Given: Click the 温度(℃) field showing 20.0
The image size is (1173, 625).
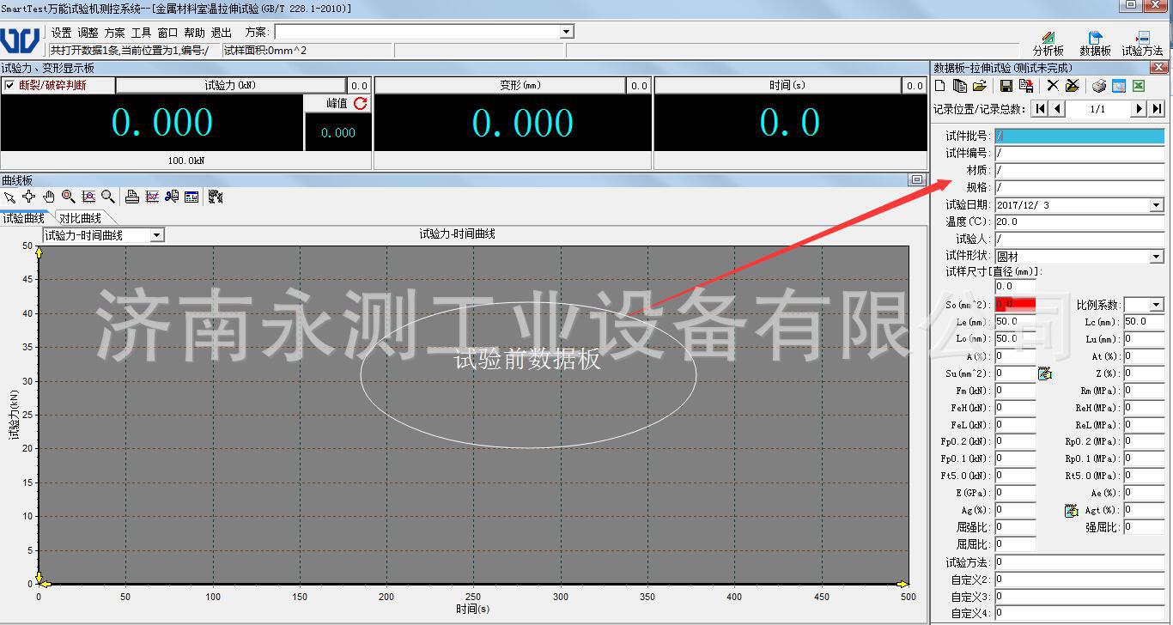Looking at the screenshot, I should pyautogui.click(x=1079, y=221).
